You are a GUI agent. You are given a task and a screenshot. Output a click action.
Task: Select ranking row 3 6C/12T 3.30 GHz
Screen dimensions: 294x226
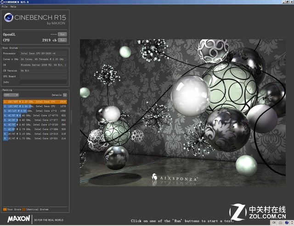(x=35, y=111)
